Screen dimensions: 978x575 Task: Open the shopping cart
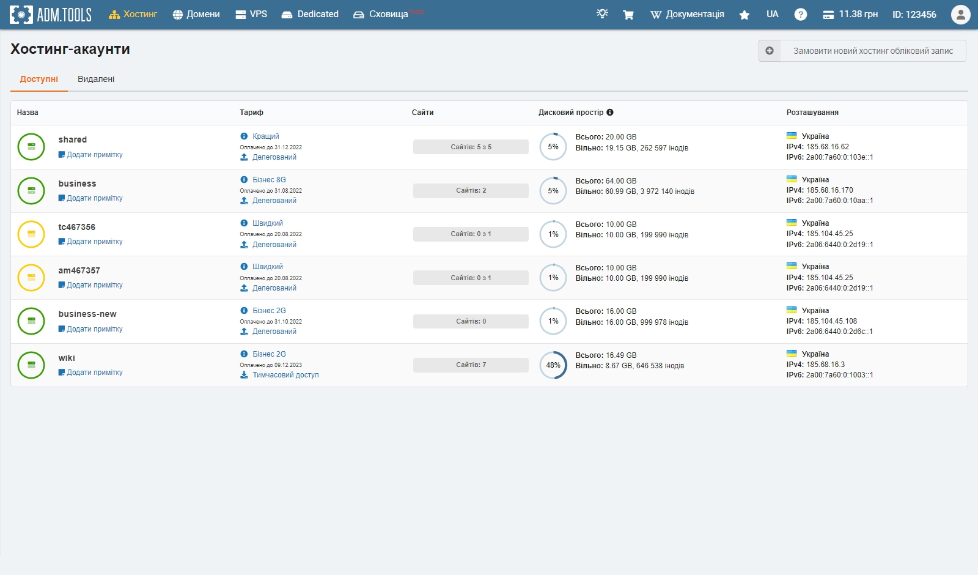pos(628,15)
